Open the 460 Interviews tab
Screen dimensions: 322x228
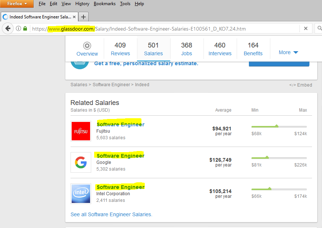tap(220, 49)
